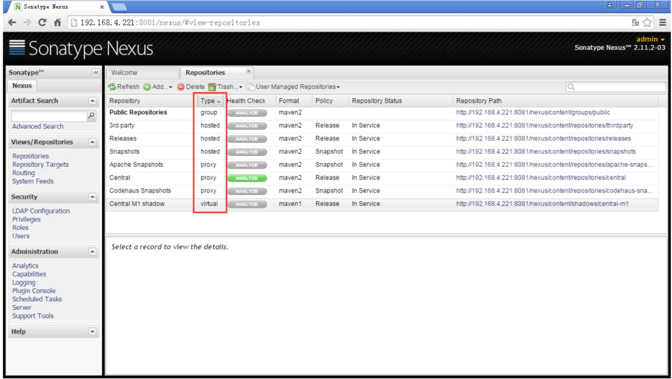Image resolution: width=672 pixels, height=379 pixels.
Task: Click the artifact search magnifier icon
Action: pyautogui.click(x=91, y=116)
